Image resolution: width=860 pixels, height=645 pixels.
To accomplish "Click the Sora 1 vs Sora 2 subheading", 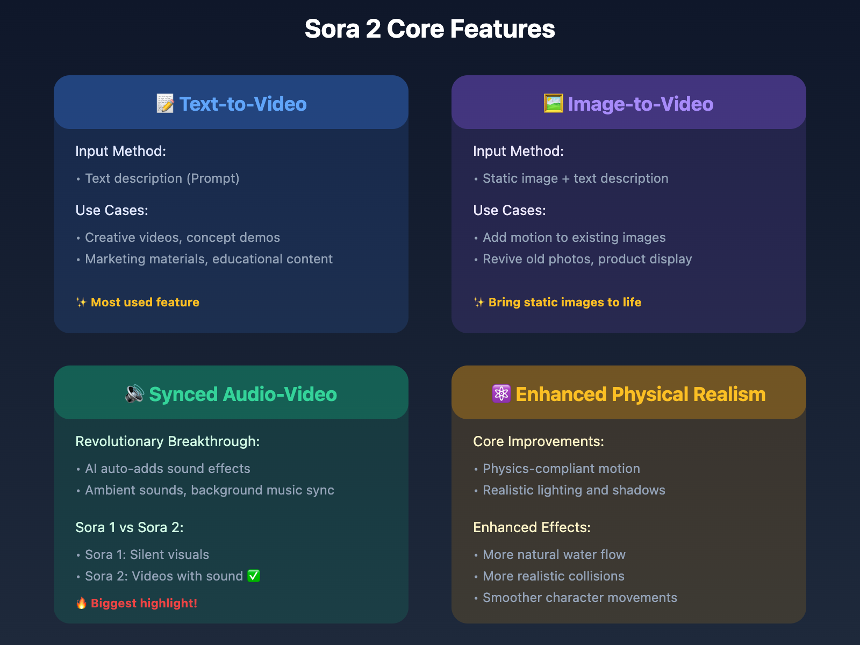I will click(130, 527).
